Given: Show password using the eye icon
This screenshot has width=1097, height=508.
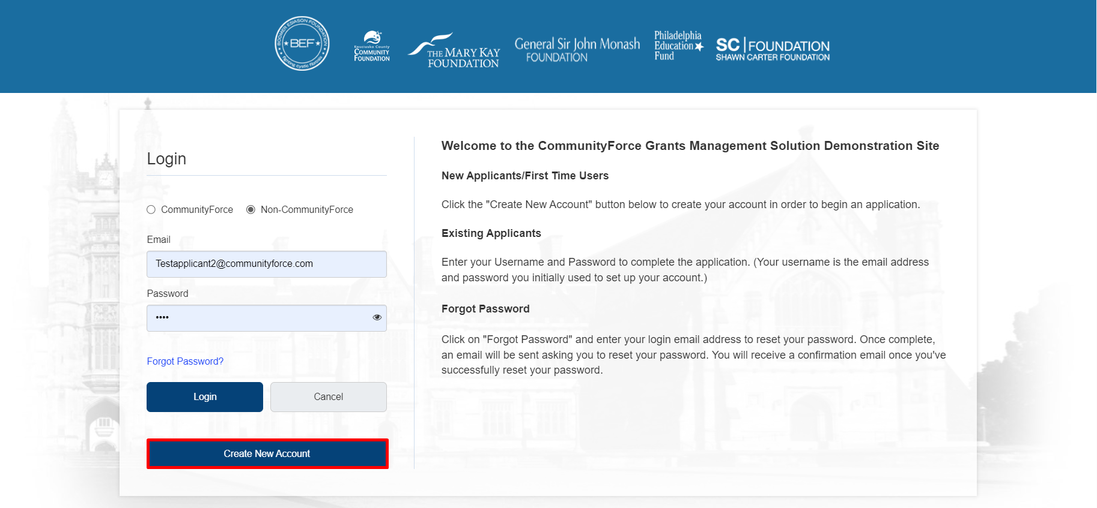Looking at the screenshot, I should [x=377, y=317].
